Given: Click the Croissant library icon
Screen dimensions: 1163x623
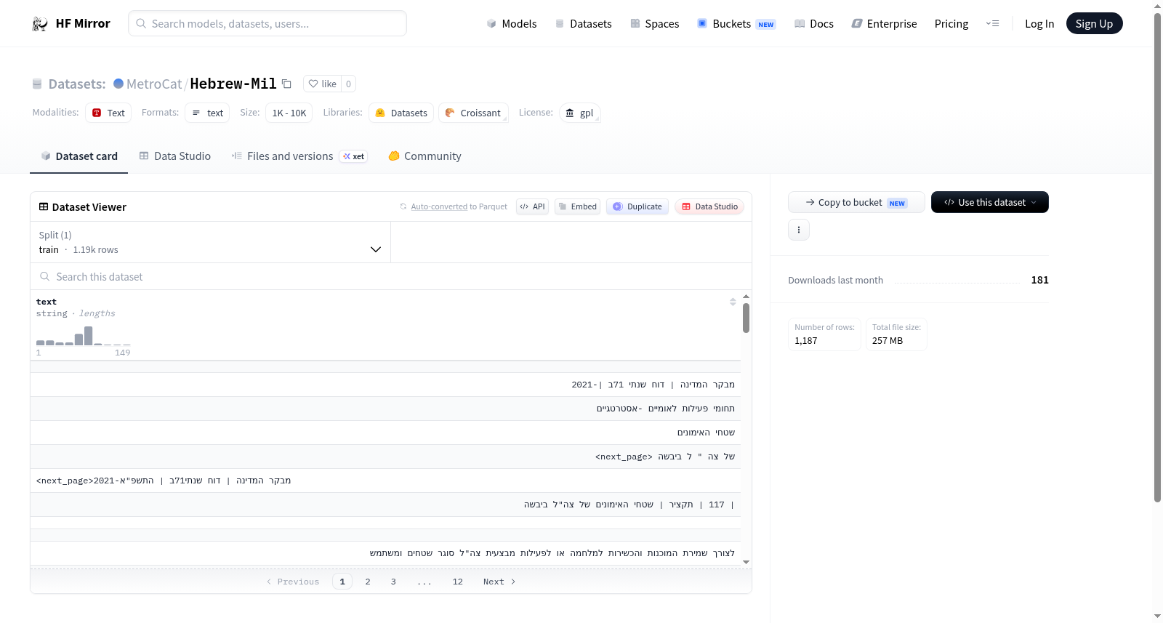Looking at the screenshot, I should pos(450,113).
